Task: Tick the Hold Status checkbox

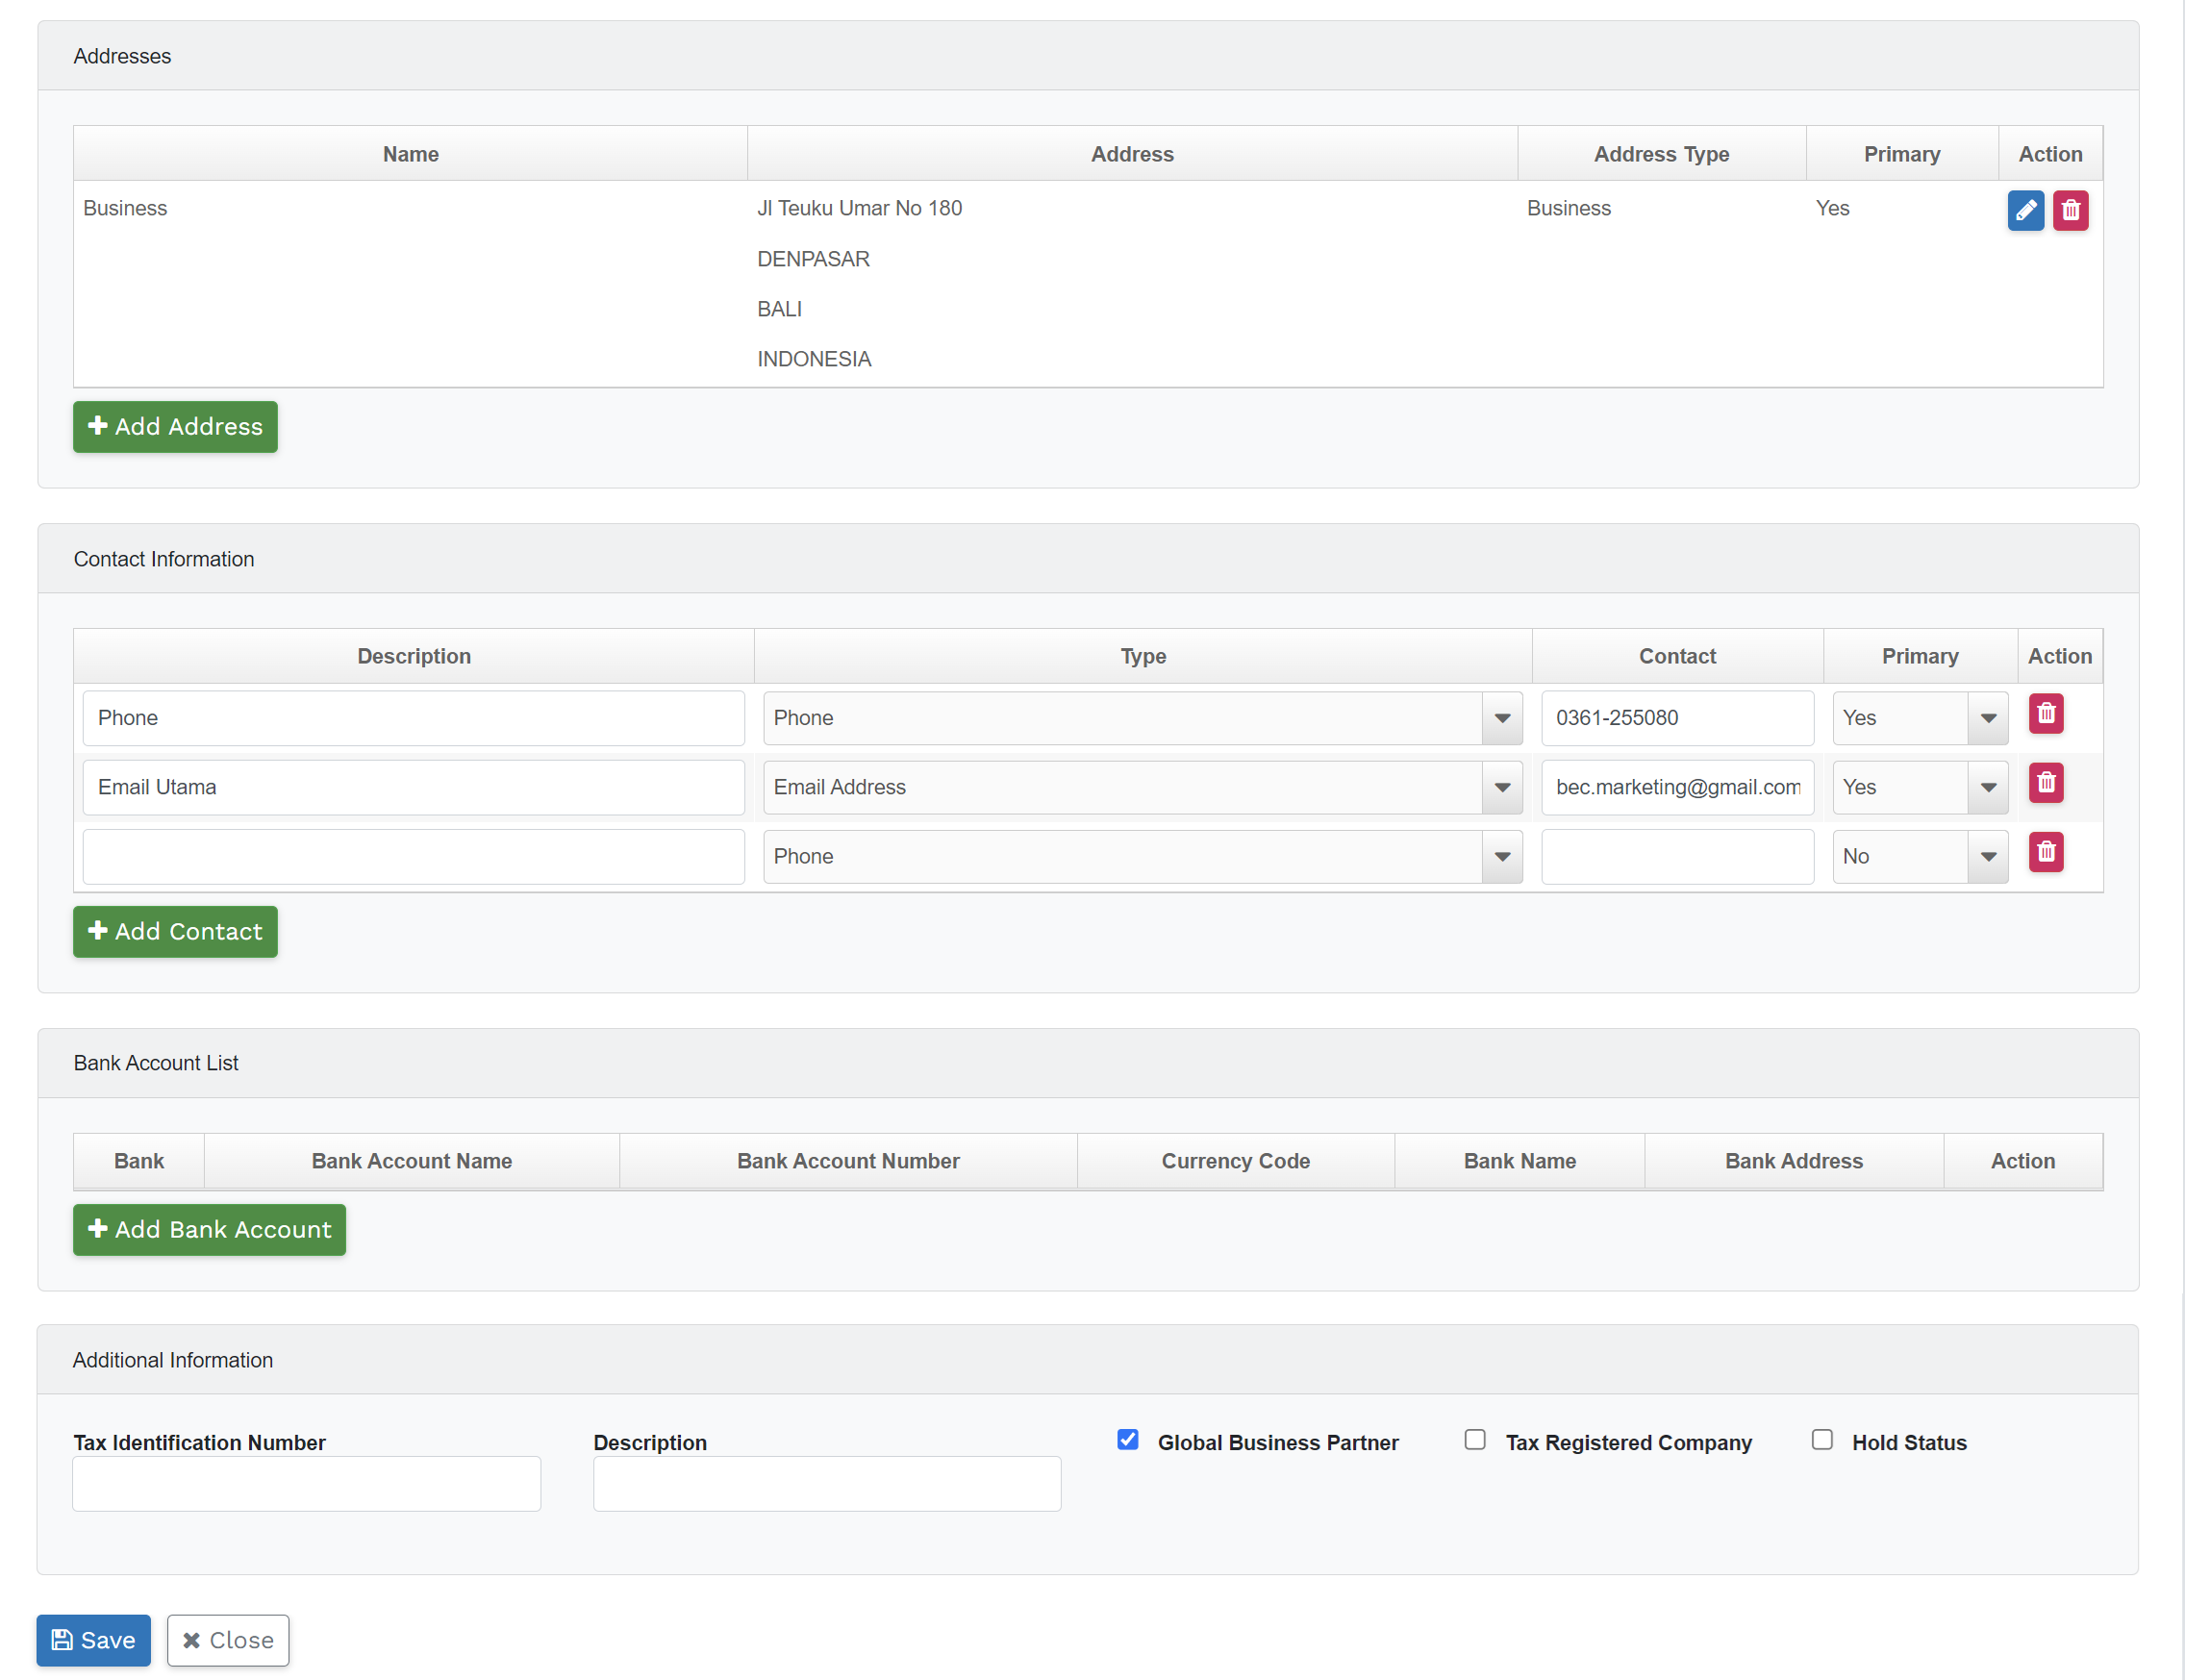Action: (1821, 1439)
